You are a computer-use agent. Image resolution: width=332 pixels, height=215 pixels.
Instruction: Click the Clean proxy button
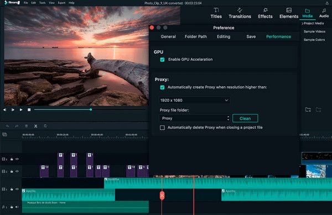pos(245,118)
